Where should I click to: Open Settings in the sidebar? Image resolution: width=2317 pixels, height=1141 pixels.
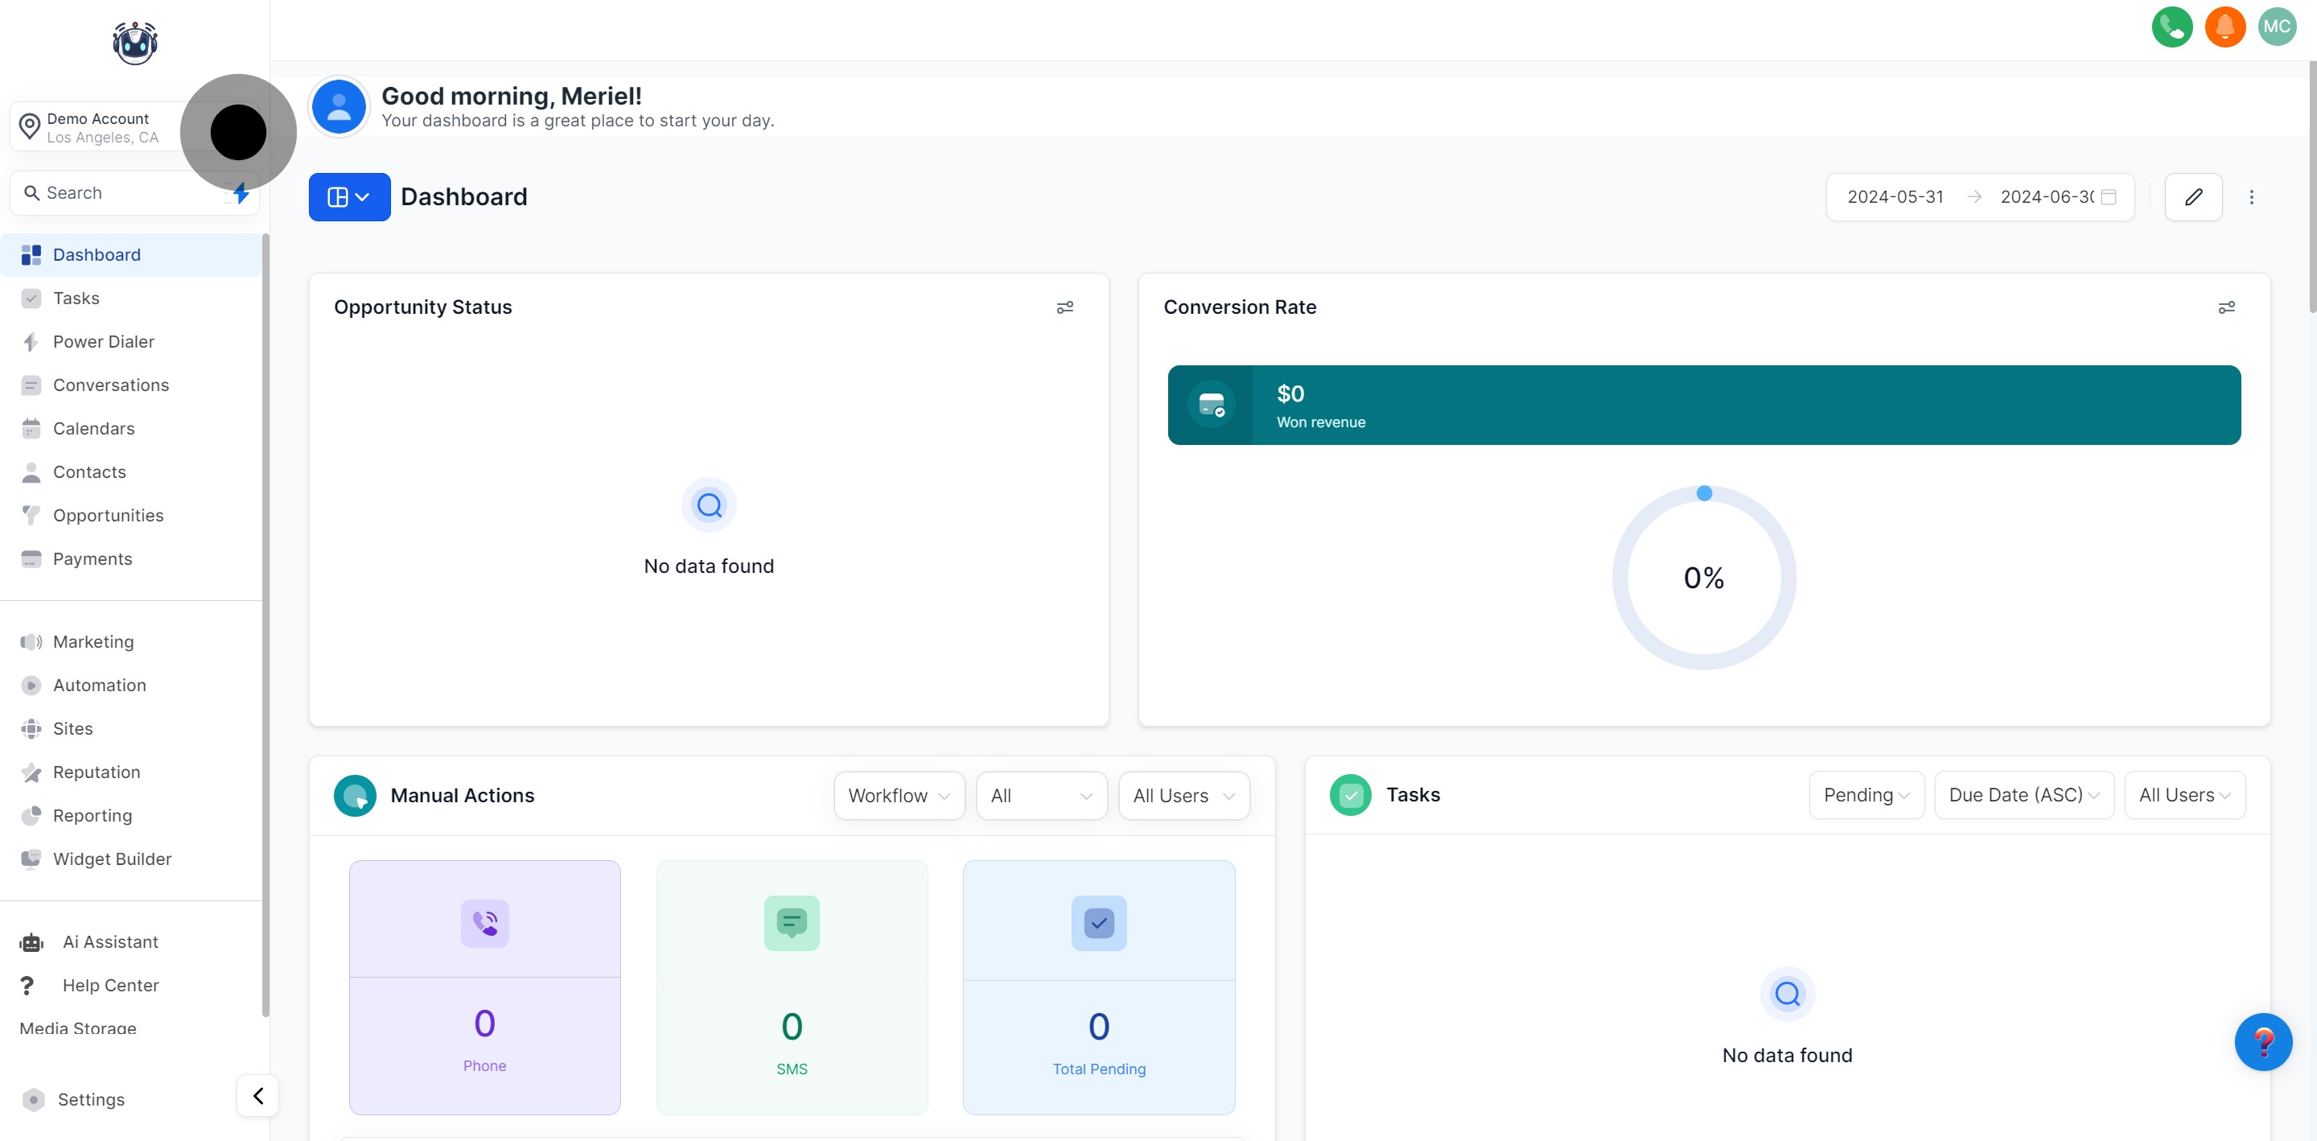91,1100
